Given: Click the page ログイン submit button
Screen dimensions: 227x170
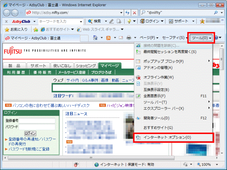Looking at the screenshot, I should pyautogui.click(x=30, y=133).
